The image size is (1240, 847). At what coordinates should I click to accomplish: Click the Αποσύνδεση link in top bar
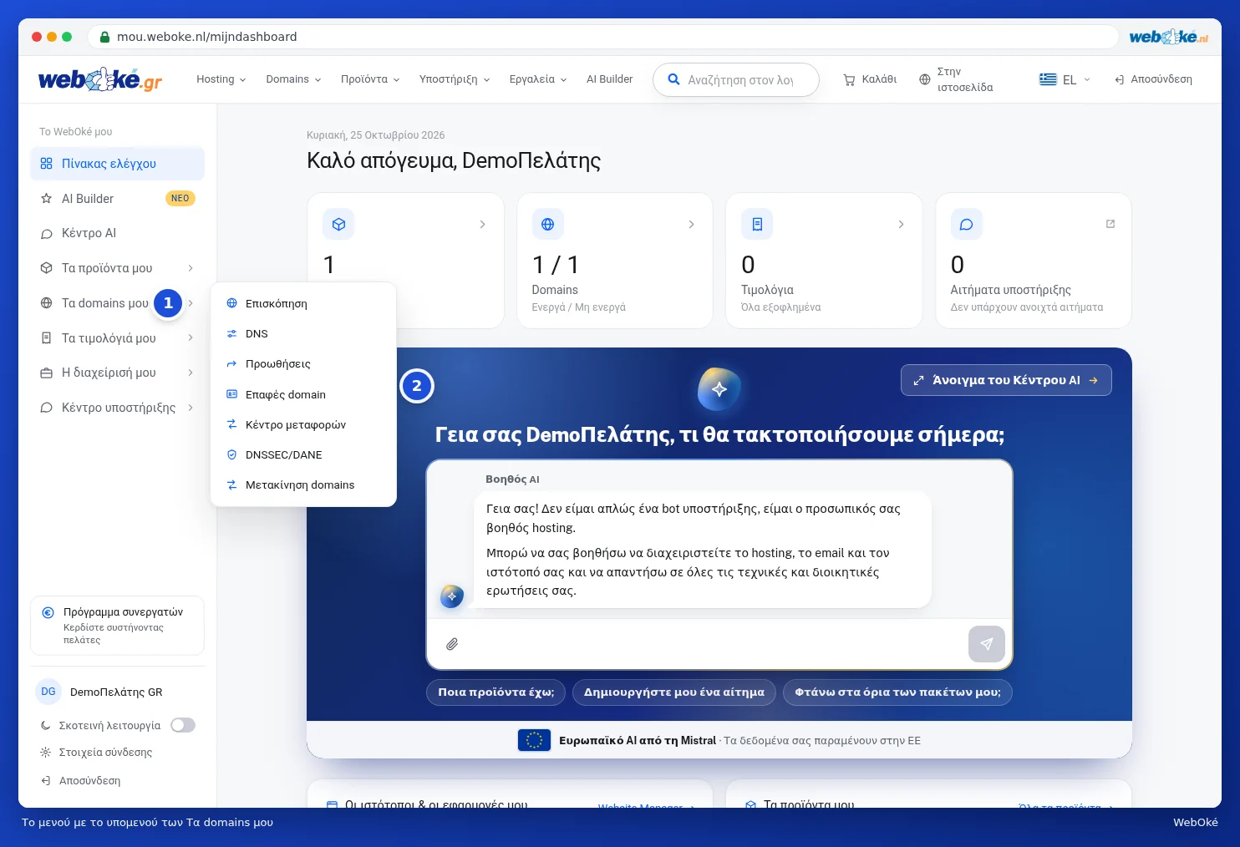[1153, 79]
